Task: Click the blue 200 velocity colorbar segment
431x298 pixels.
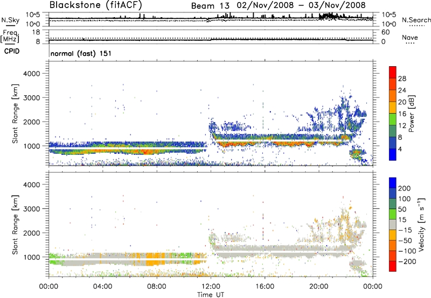Action: [x=393, y=183]
